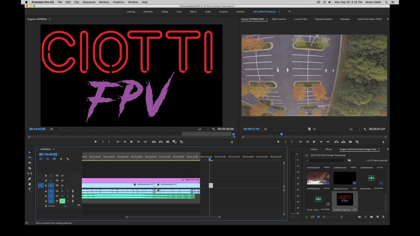Toggle lock on the Master track
The image size is (420, 236).
tap(46, 206)
